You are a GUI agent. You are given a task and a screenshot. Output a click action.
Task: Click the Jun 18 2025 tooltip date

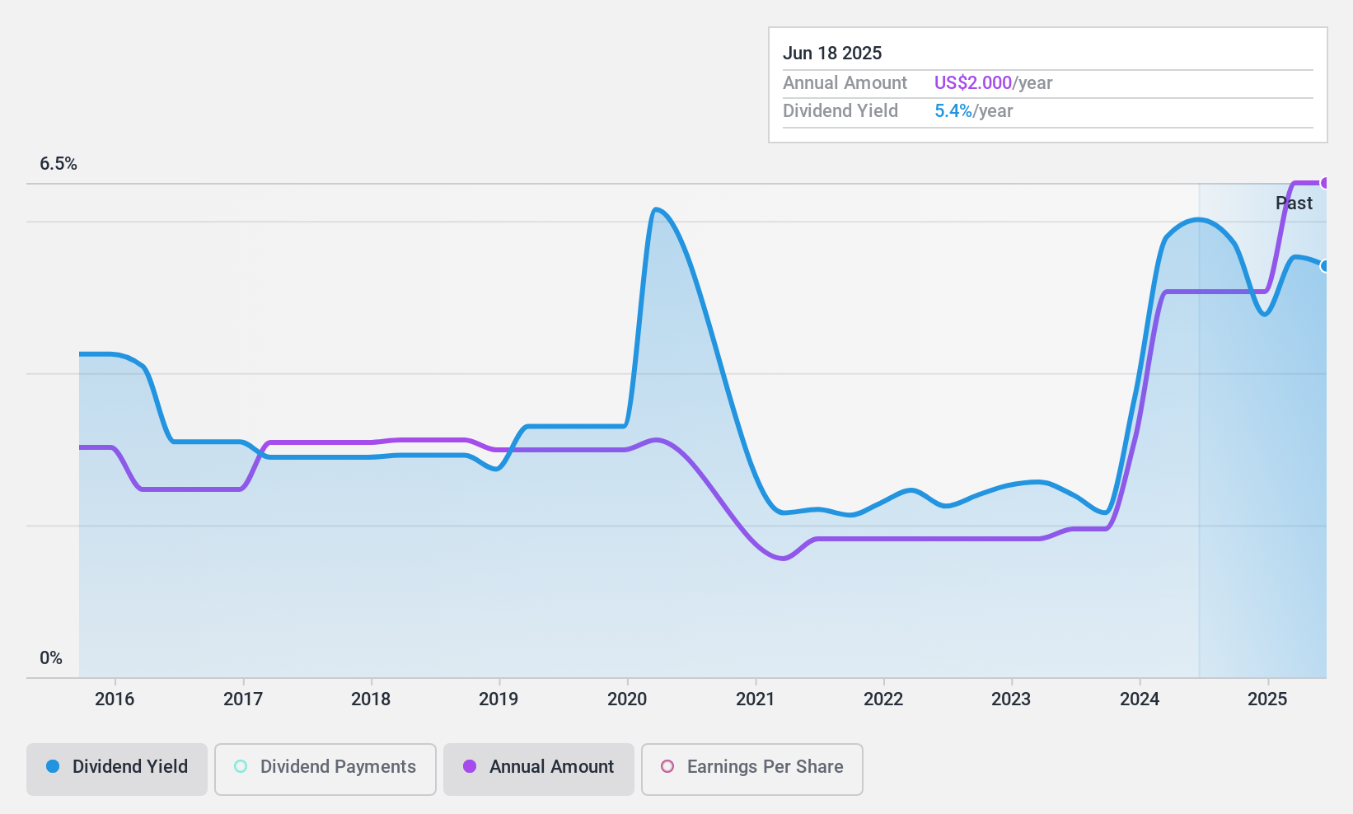(x=832, y=54)
